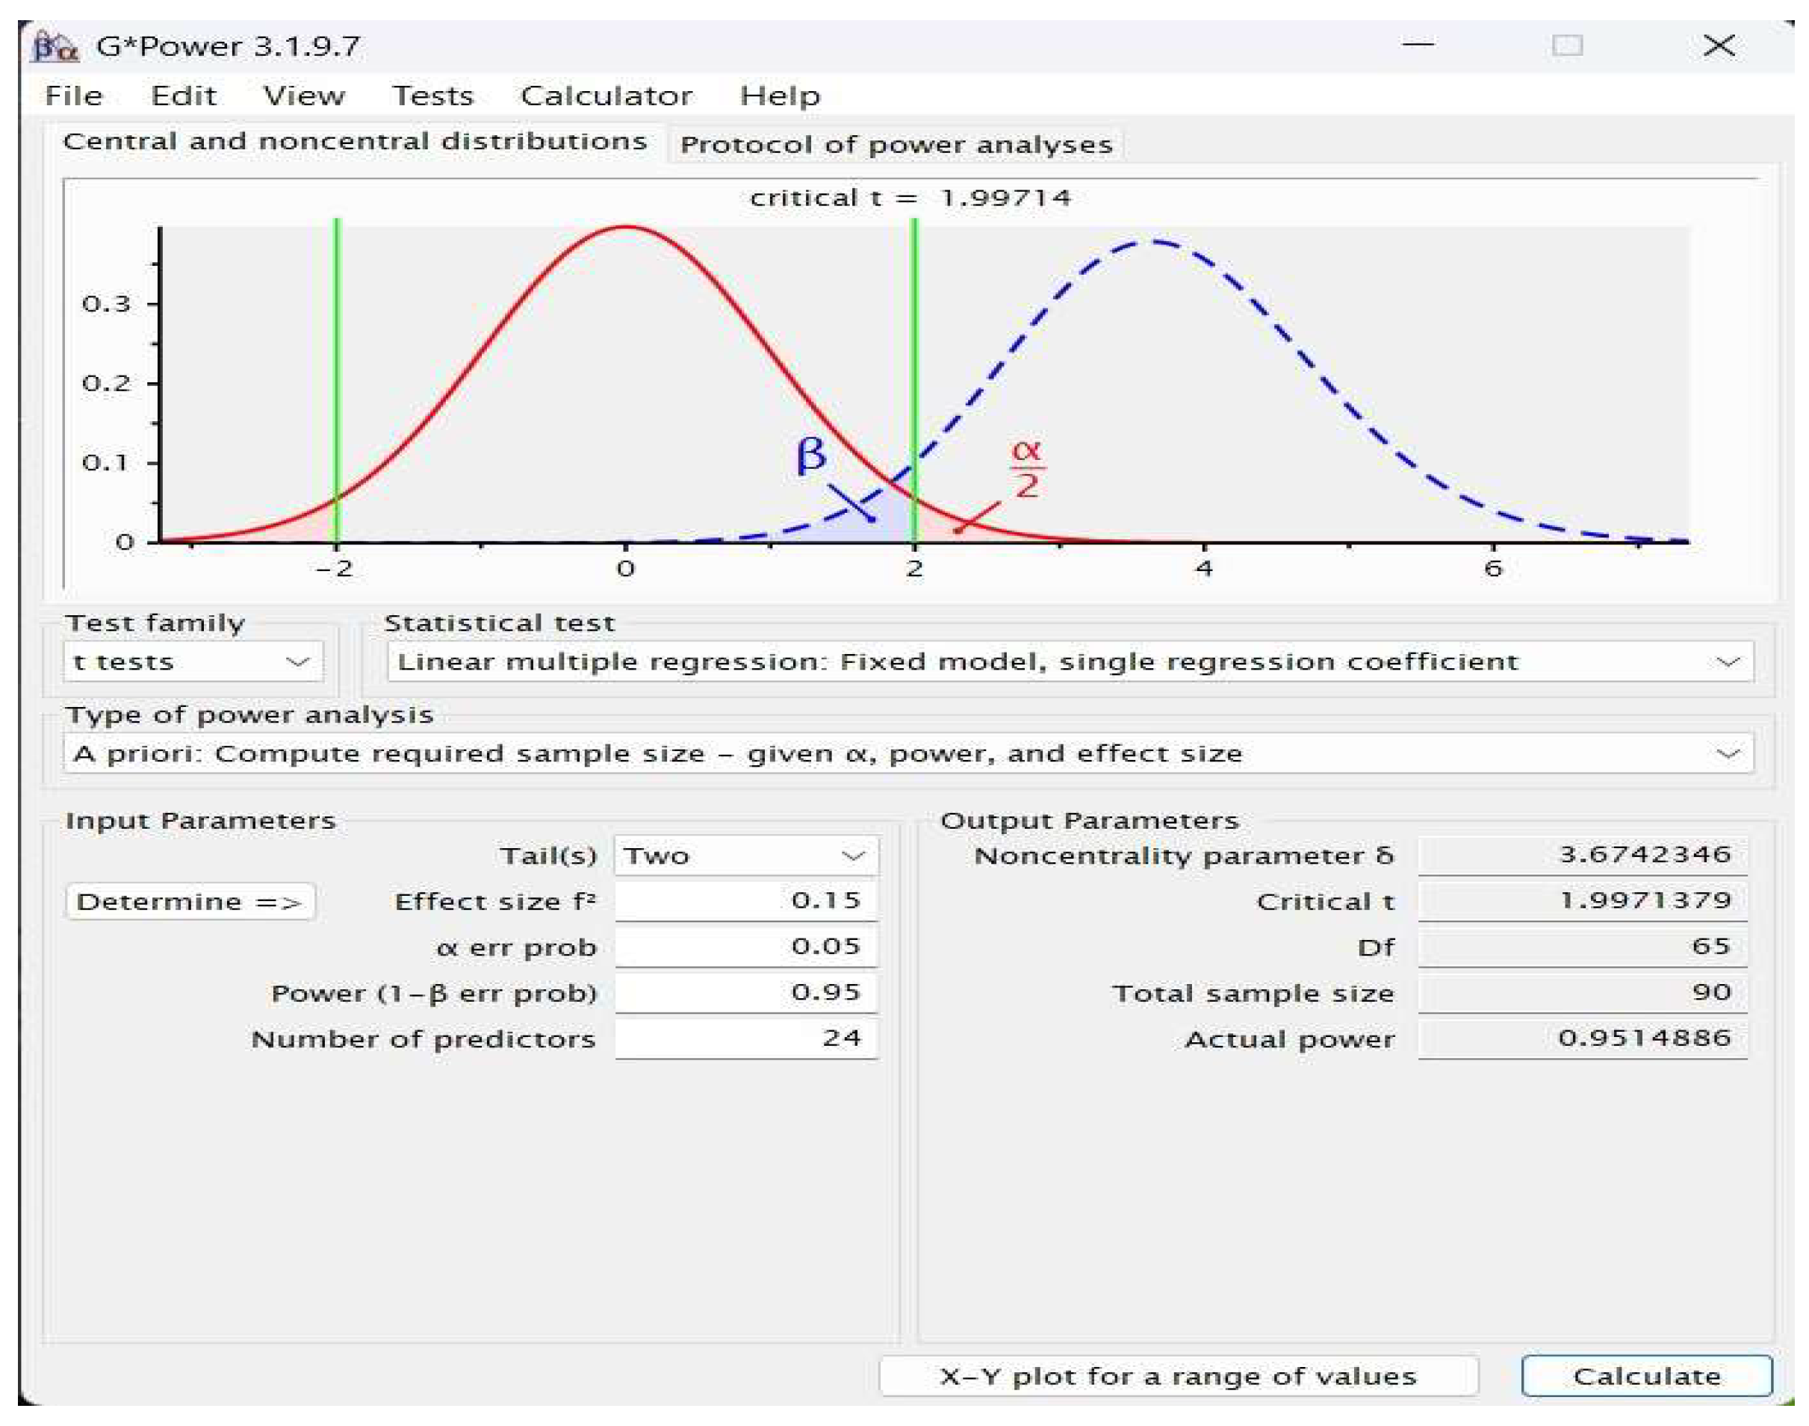
Task: Open the Tail(s) dropdown
Action: tap(745, 856)
